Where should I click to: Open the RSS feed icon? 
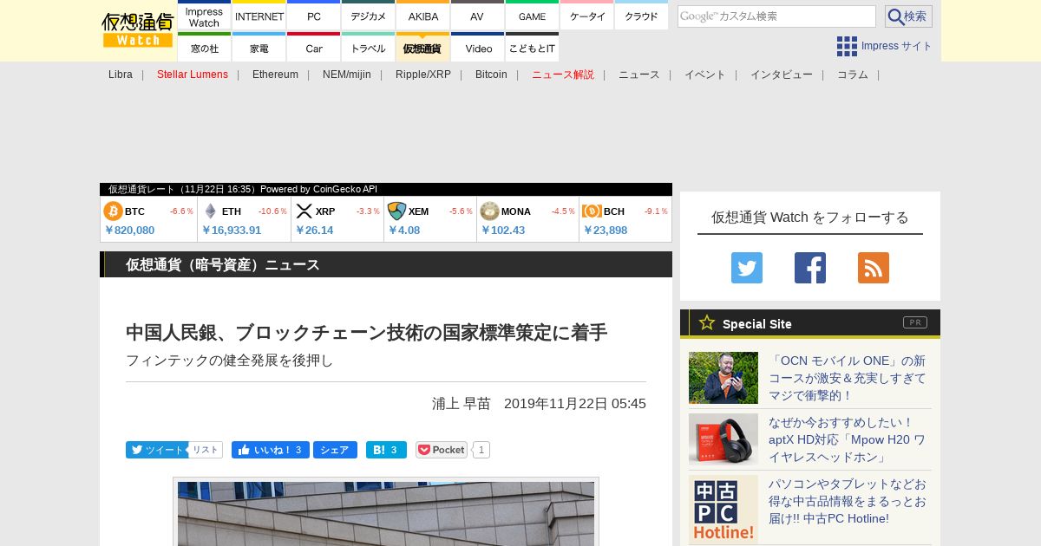[874, 268]
